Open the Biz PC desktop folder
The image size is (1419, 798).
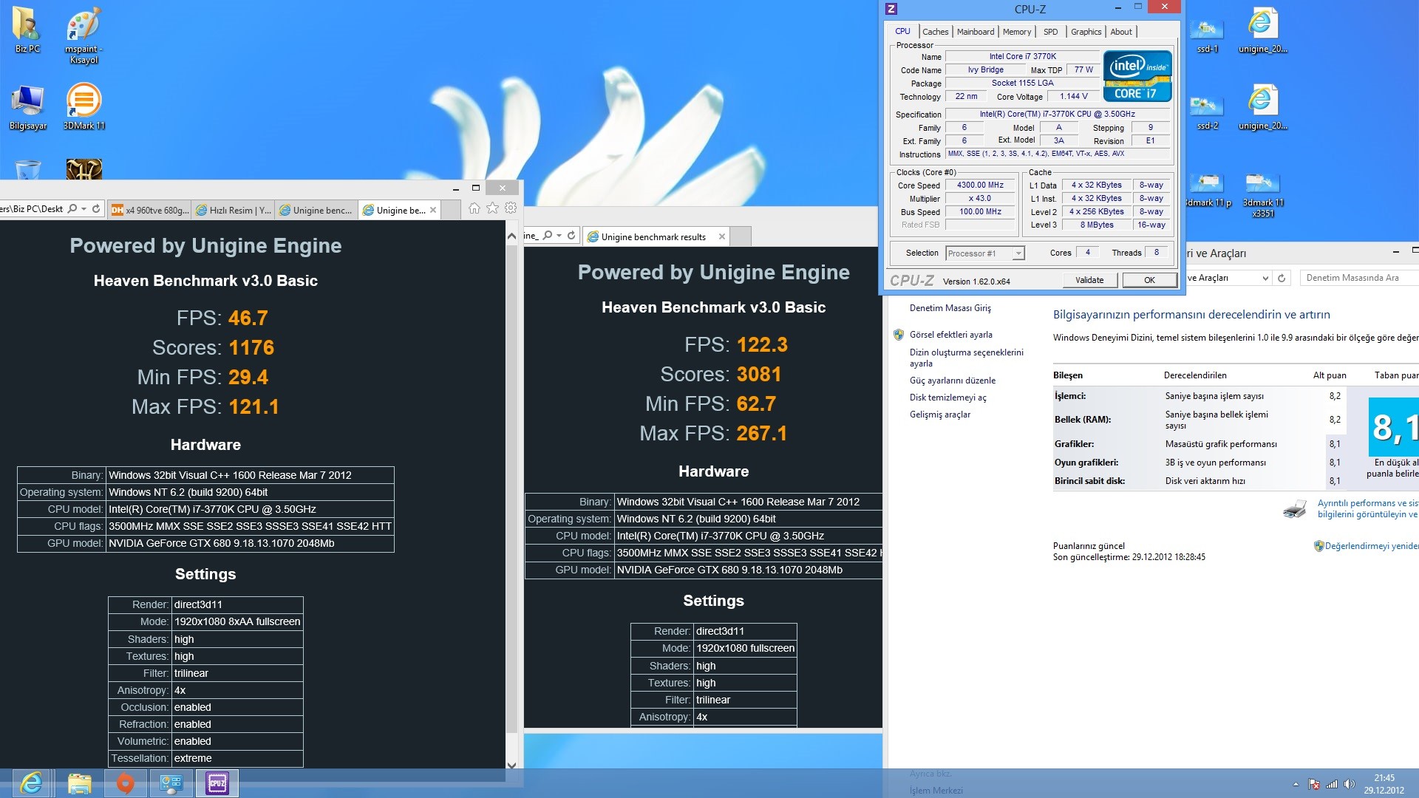[27, 30]
